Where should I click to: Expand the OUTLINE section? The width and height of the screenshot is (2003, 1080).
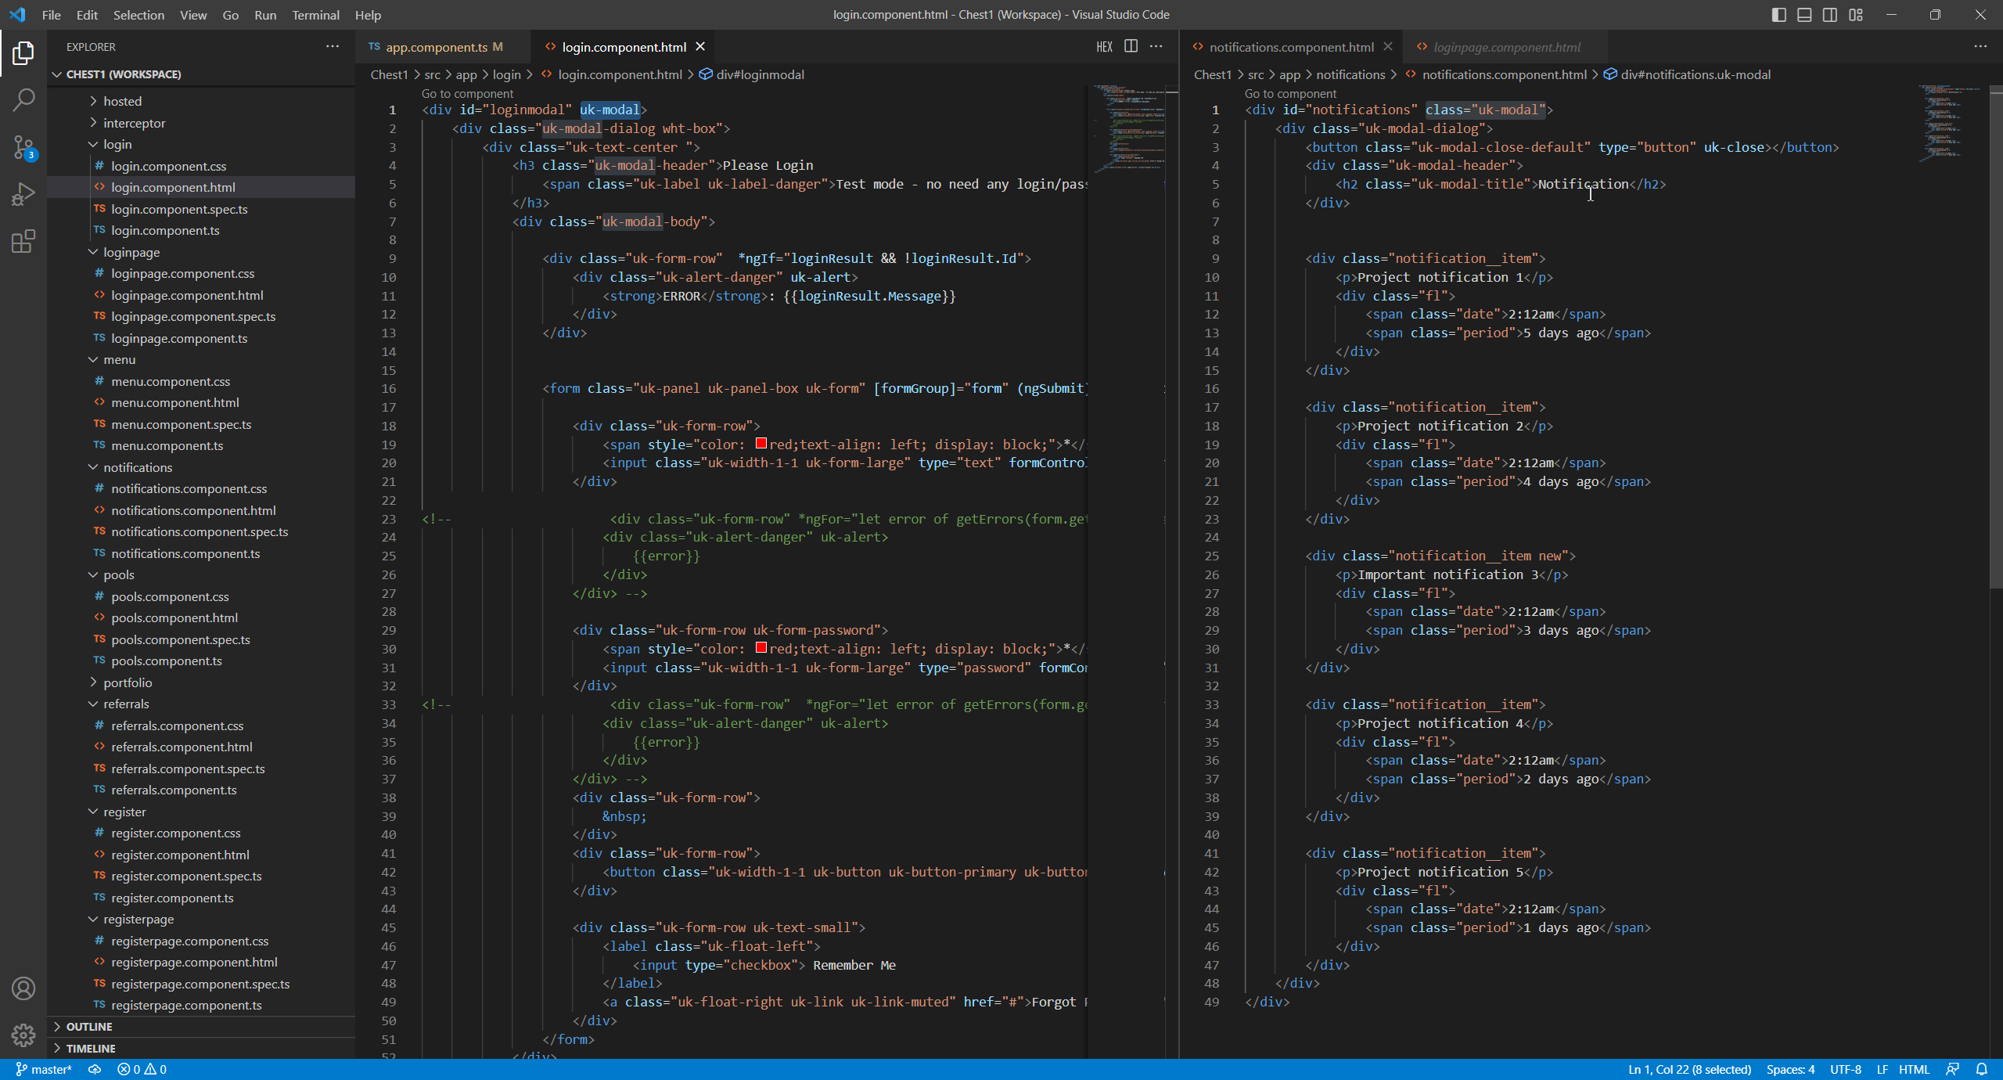pyautogui.click(x=89, y=1027)
